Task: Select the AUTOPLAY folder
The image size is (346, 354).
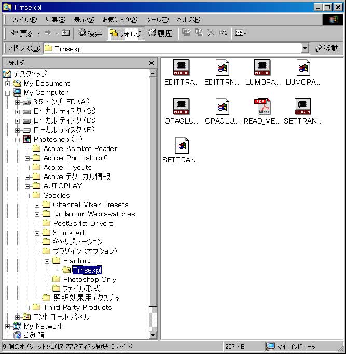Action: (62, 186)
